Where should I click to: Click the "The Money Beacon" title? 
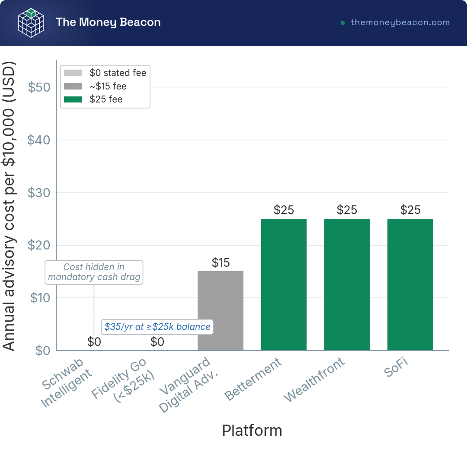[x=109, y=22]
